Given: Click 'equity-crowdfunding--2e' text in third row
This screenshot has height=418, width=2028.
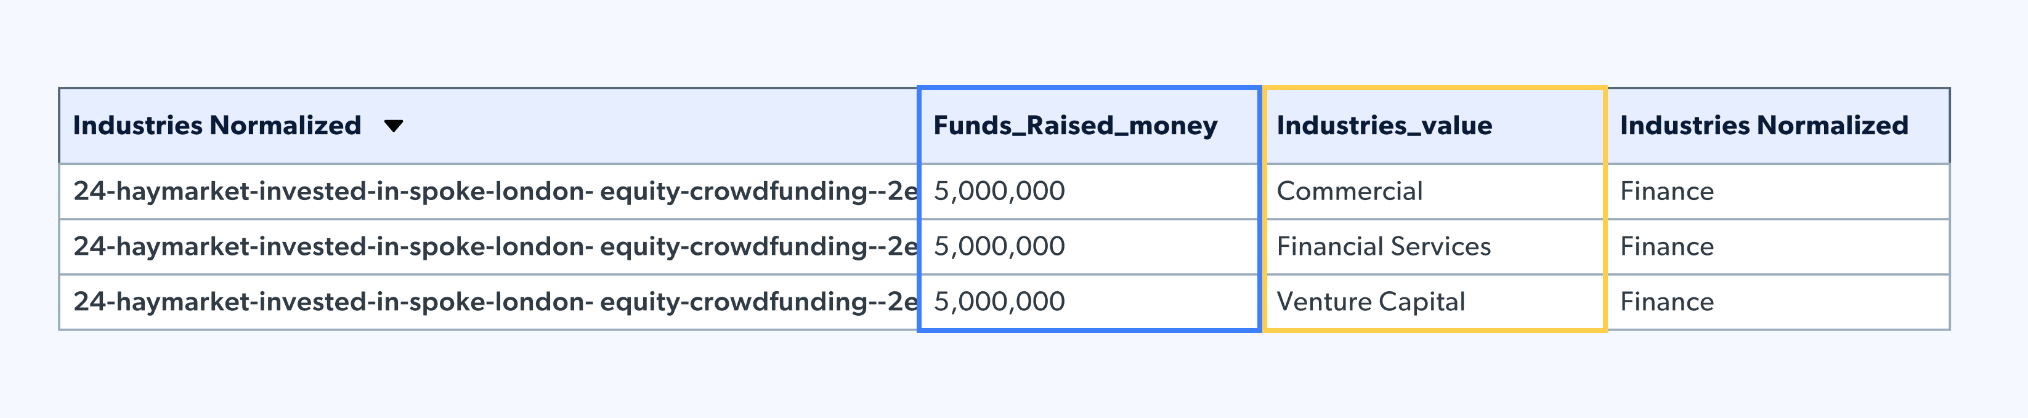Looking at the screenshot, I should coord(758,302).
